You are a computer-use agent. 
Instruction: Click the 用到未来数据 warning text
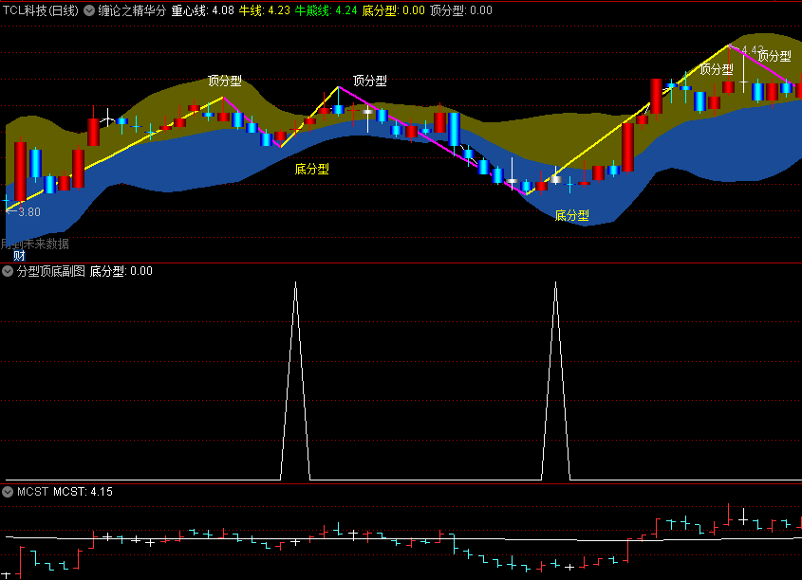(35, 245)
